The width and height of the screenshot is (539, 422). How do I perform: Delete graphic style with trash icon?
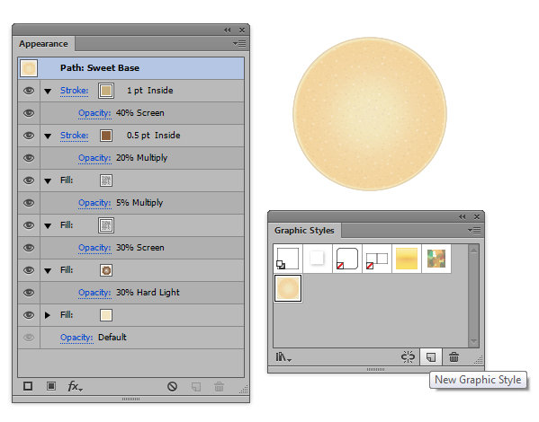454,357
